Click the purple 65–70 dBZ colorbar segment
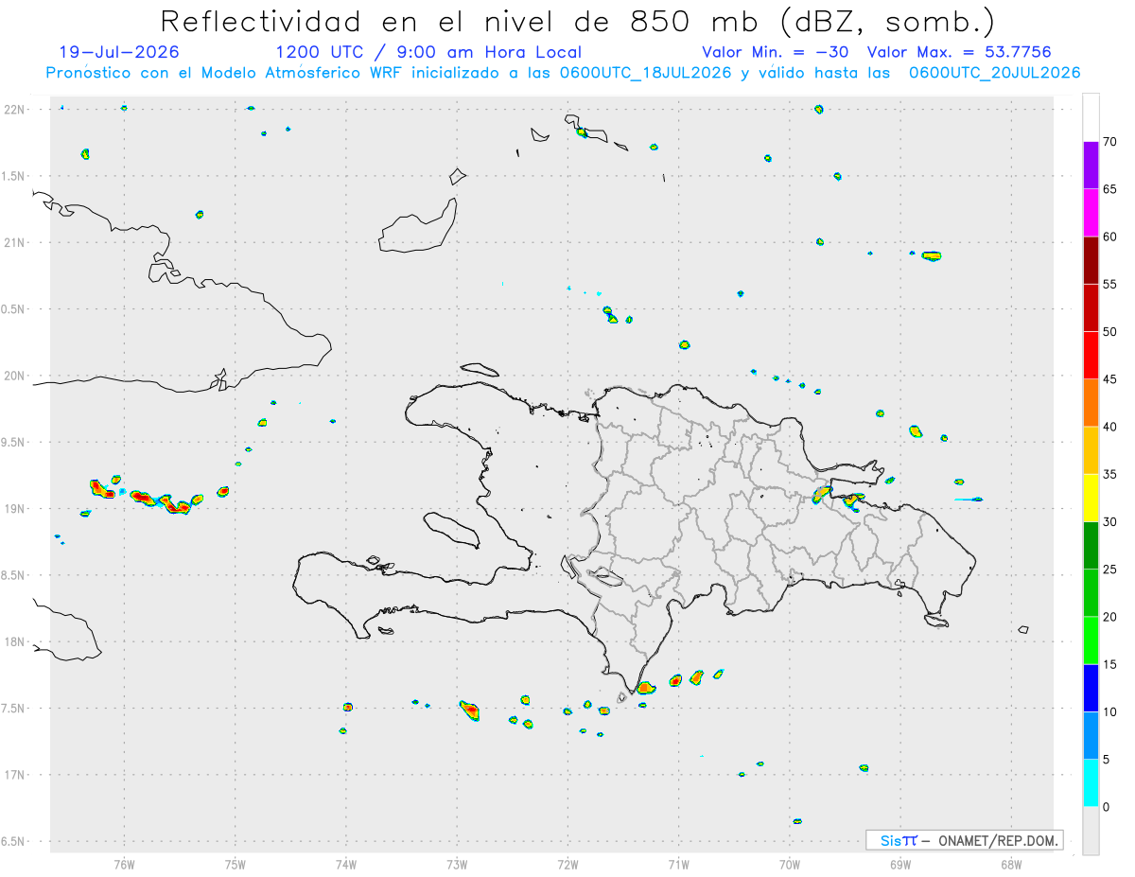This screenshot has height=877, width=1135. [1091, 166]
